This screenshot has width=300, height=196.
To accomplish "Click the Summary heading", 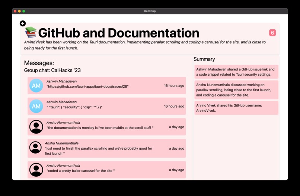I will point(204,59).
